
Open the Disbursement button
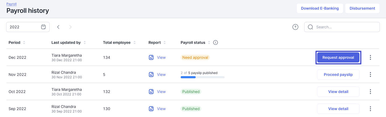pos(362,8)
